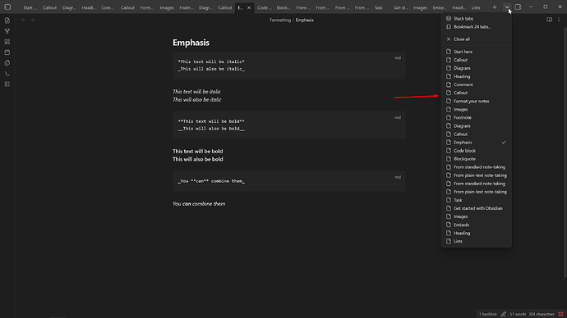
Task: Click text 'You can combine them'
Action: [x=199, y=204]
